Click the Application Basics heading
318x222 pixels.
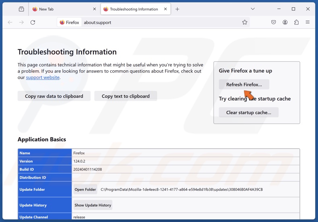coord(42,139)
